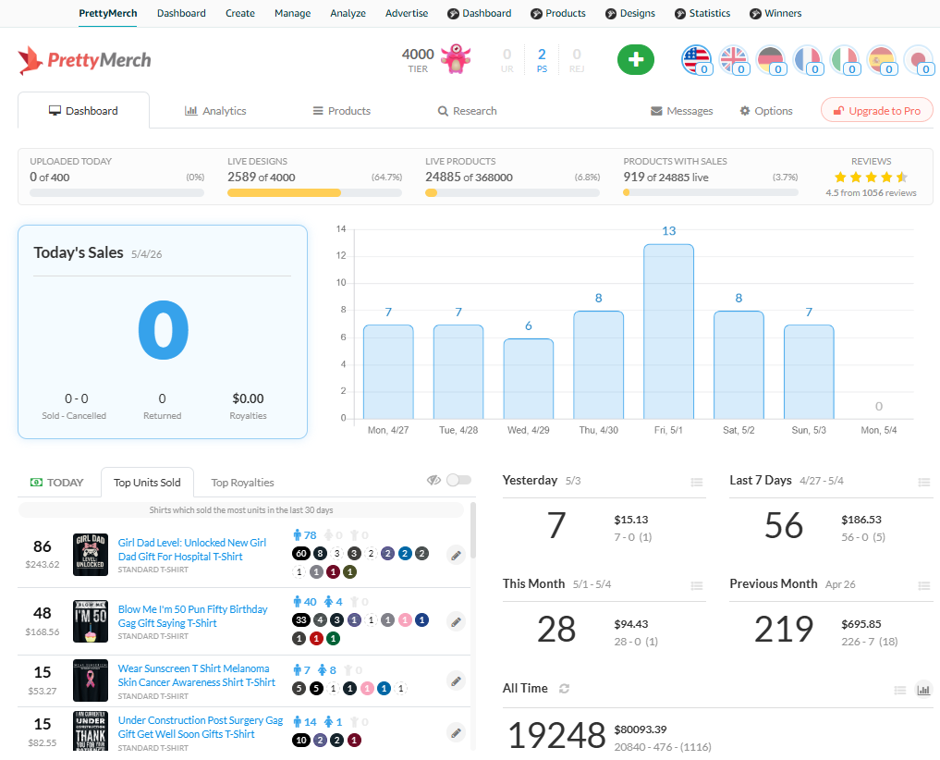Select the TODAY tab
Image resolution: width=940 pixels, height=760 pixels.
point(57,483)
